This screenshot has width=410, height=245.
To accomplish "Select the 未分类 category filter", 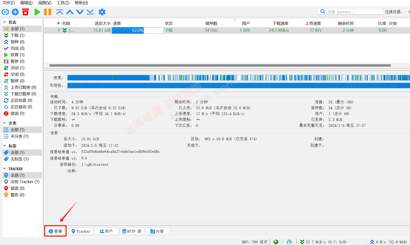I will [x=17, y=136].
